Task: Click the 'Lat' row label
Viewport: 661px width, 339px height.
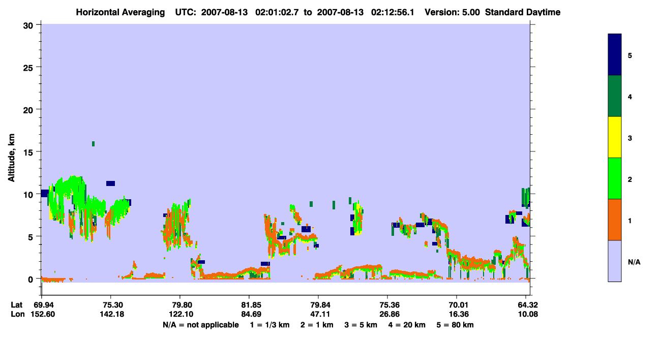Action: (x=17, y=305)
